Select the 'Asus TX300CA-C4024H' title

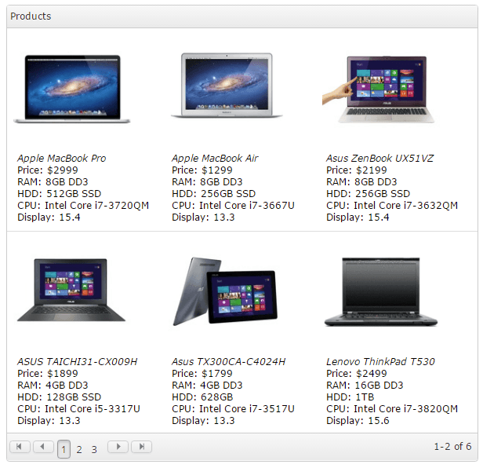229,361
